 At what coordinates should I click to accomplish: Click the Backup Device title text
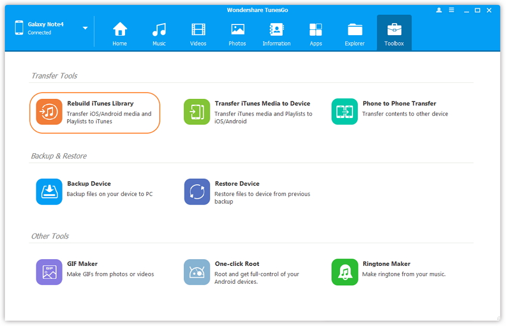89,184
